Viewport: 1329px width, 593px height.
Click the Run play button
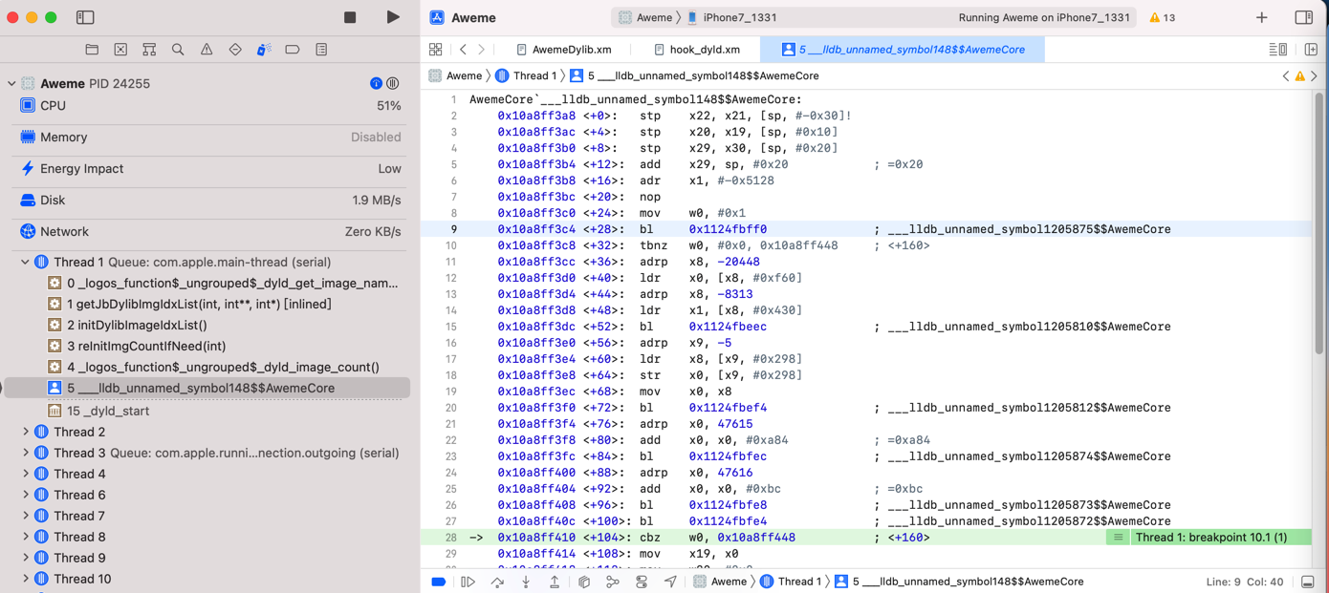pos(393,17)
